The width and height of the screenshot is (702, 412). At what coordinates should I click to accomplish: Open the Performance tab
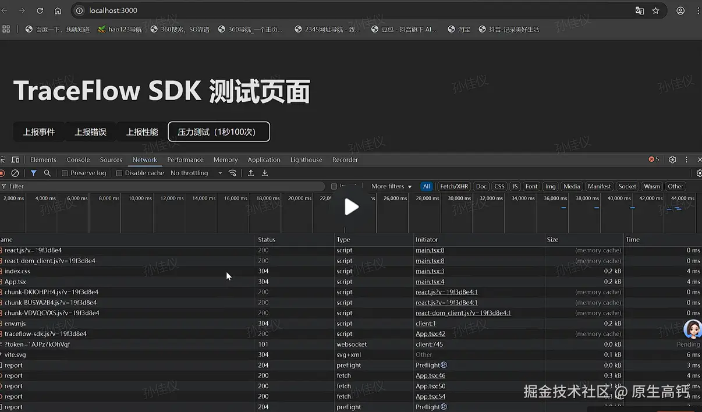point(185,159)
